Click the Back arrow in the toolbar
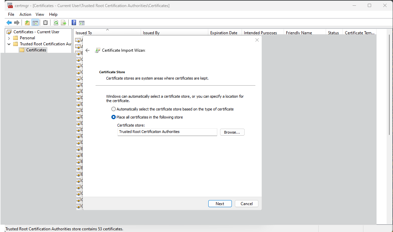Image resolution: width=393 pixels, height=232 pixels. click(9, 23)
